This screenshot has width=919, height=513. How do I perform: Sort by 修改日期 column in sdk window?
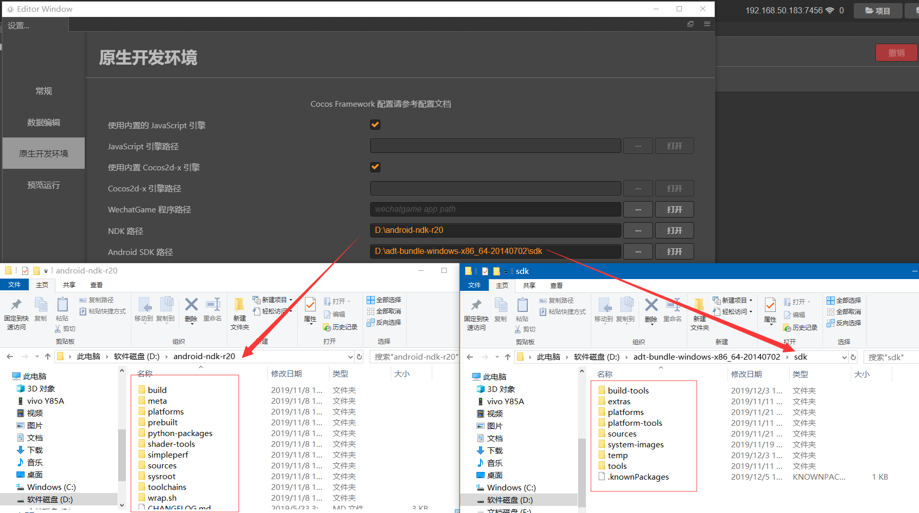tap(747, 374)
